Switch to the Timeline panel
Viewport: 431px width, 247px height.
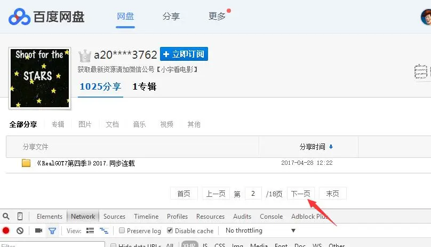click(146, 217)
